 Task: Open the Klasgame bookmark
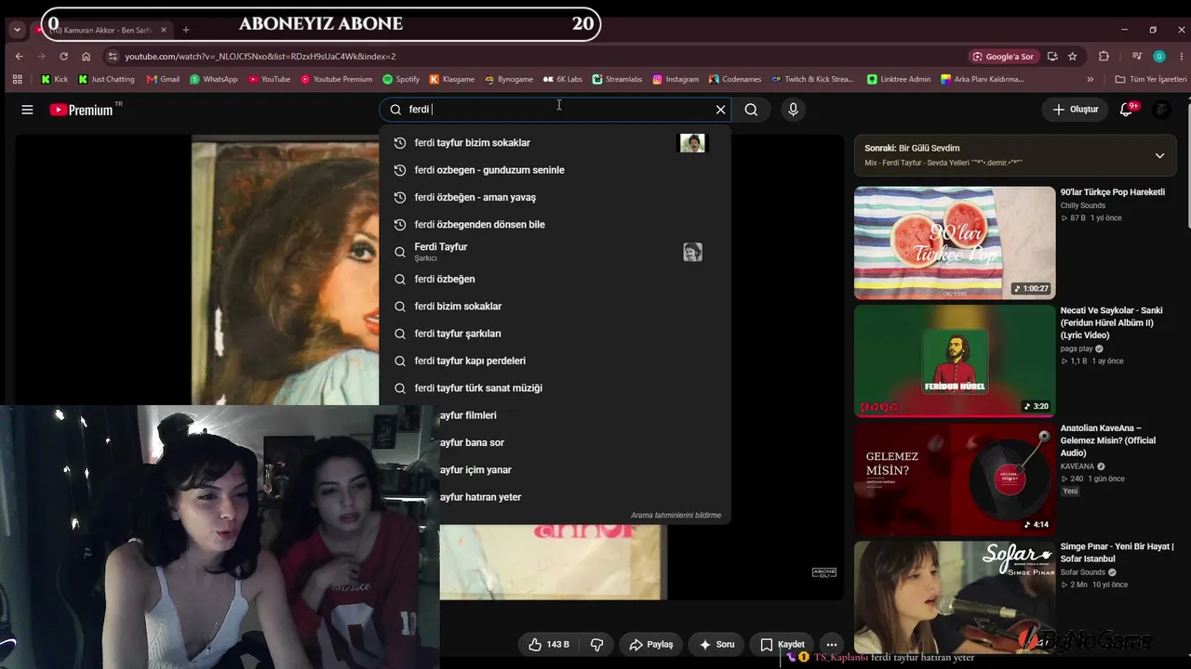[x=451, y=79]
